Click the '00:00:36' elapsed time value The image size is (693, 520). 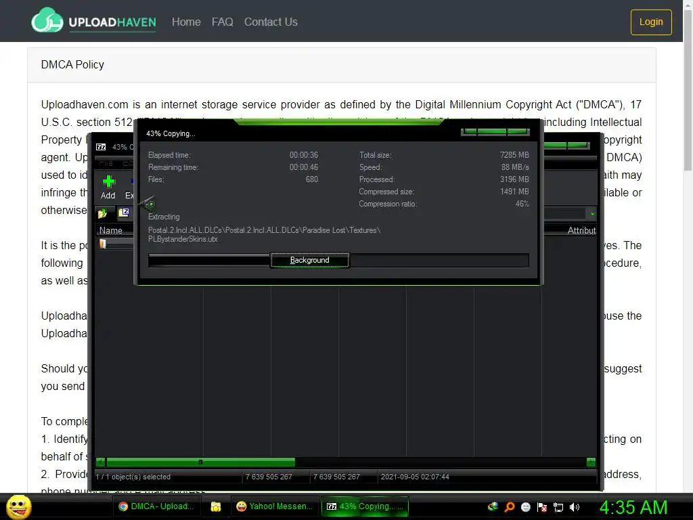pos(304,155)
